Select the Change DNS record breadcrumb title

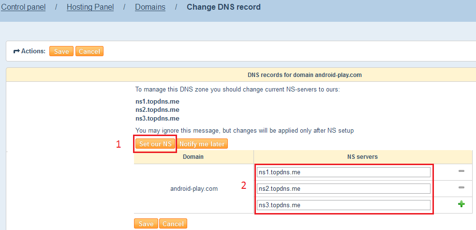click(223, 7)
